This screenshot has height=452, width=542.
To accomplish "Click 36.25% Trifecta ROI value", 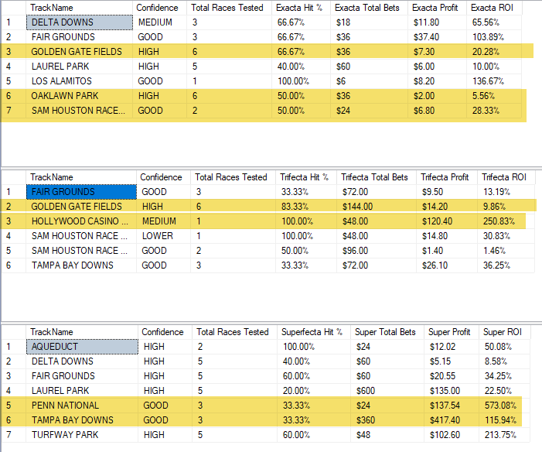I will (x=506, y=265).
